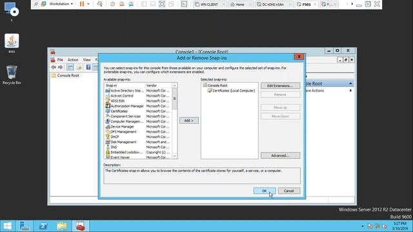The height and width of the screenshot is (232, 413).
Task: Click the Snap-in column header
Action: (x=125, y=86)
